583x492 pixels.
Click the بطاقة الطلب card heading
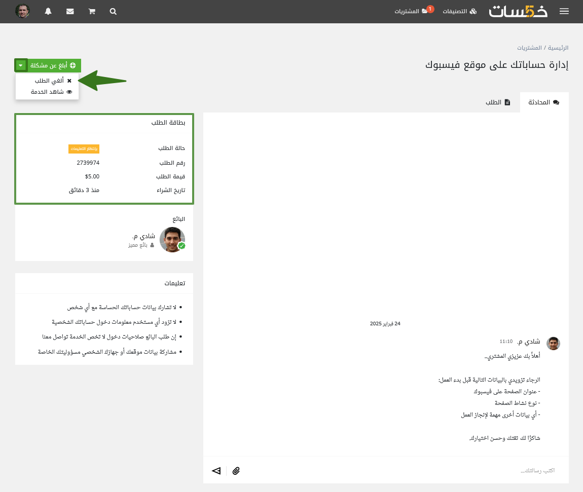pyautogui.click(x=168, y=123)
